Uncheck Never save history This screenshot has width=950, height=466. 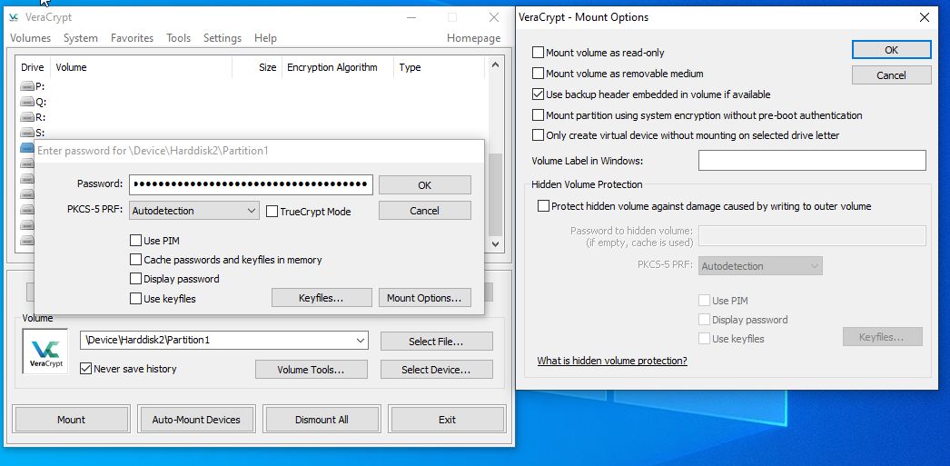(x=85, y=369)
